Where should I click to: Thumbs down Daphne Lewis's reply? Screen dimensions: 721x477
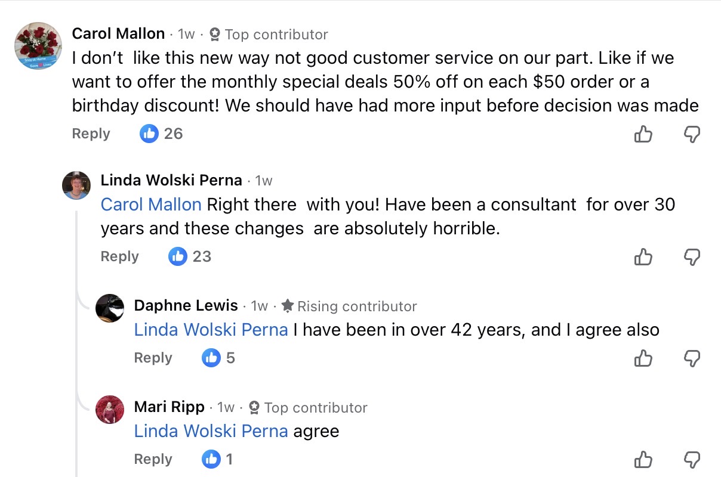pos(691,358)
